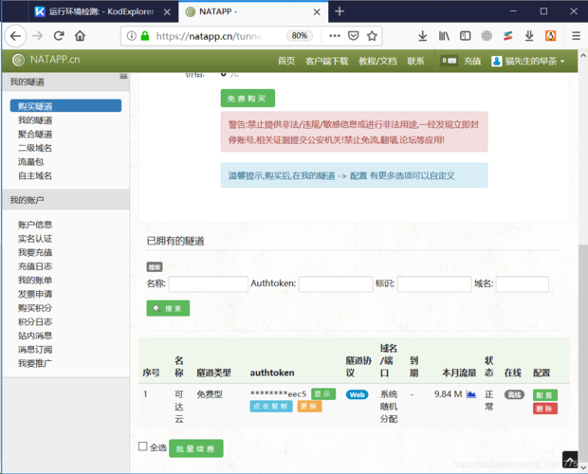
Task: Open 发票申请 sidebar link
Action: (35, 294)
